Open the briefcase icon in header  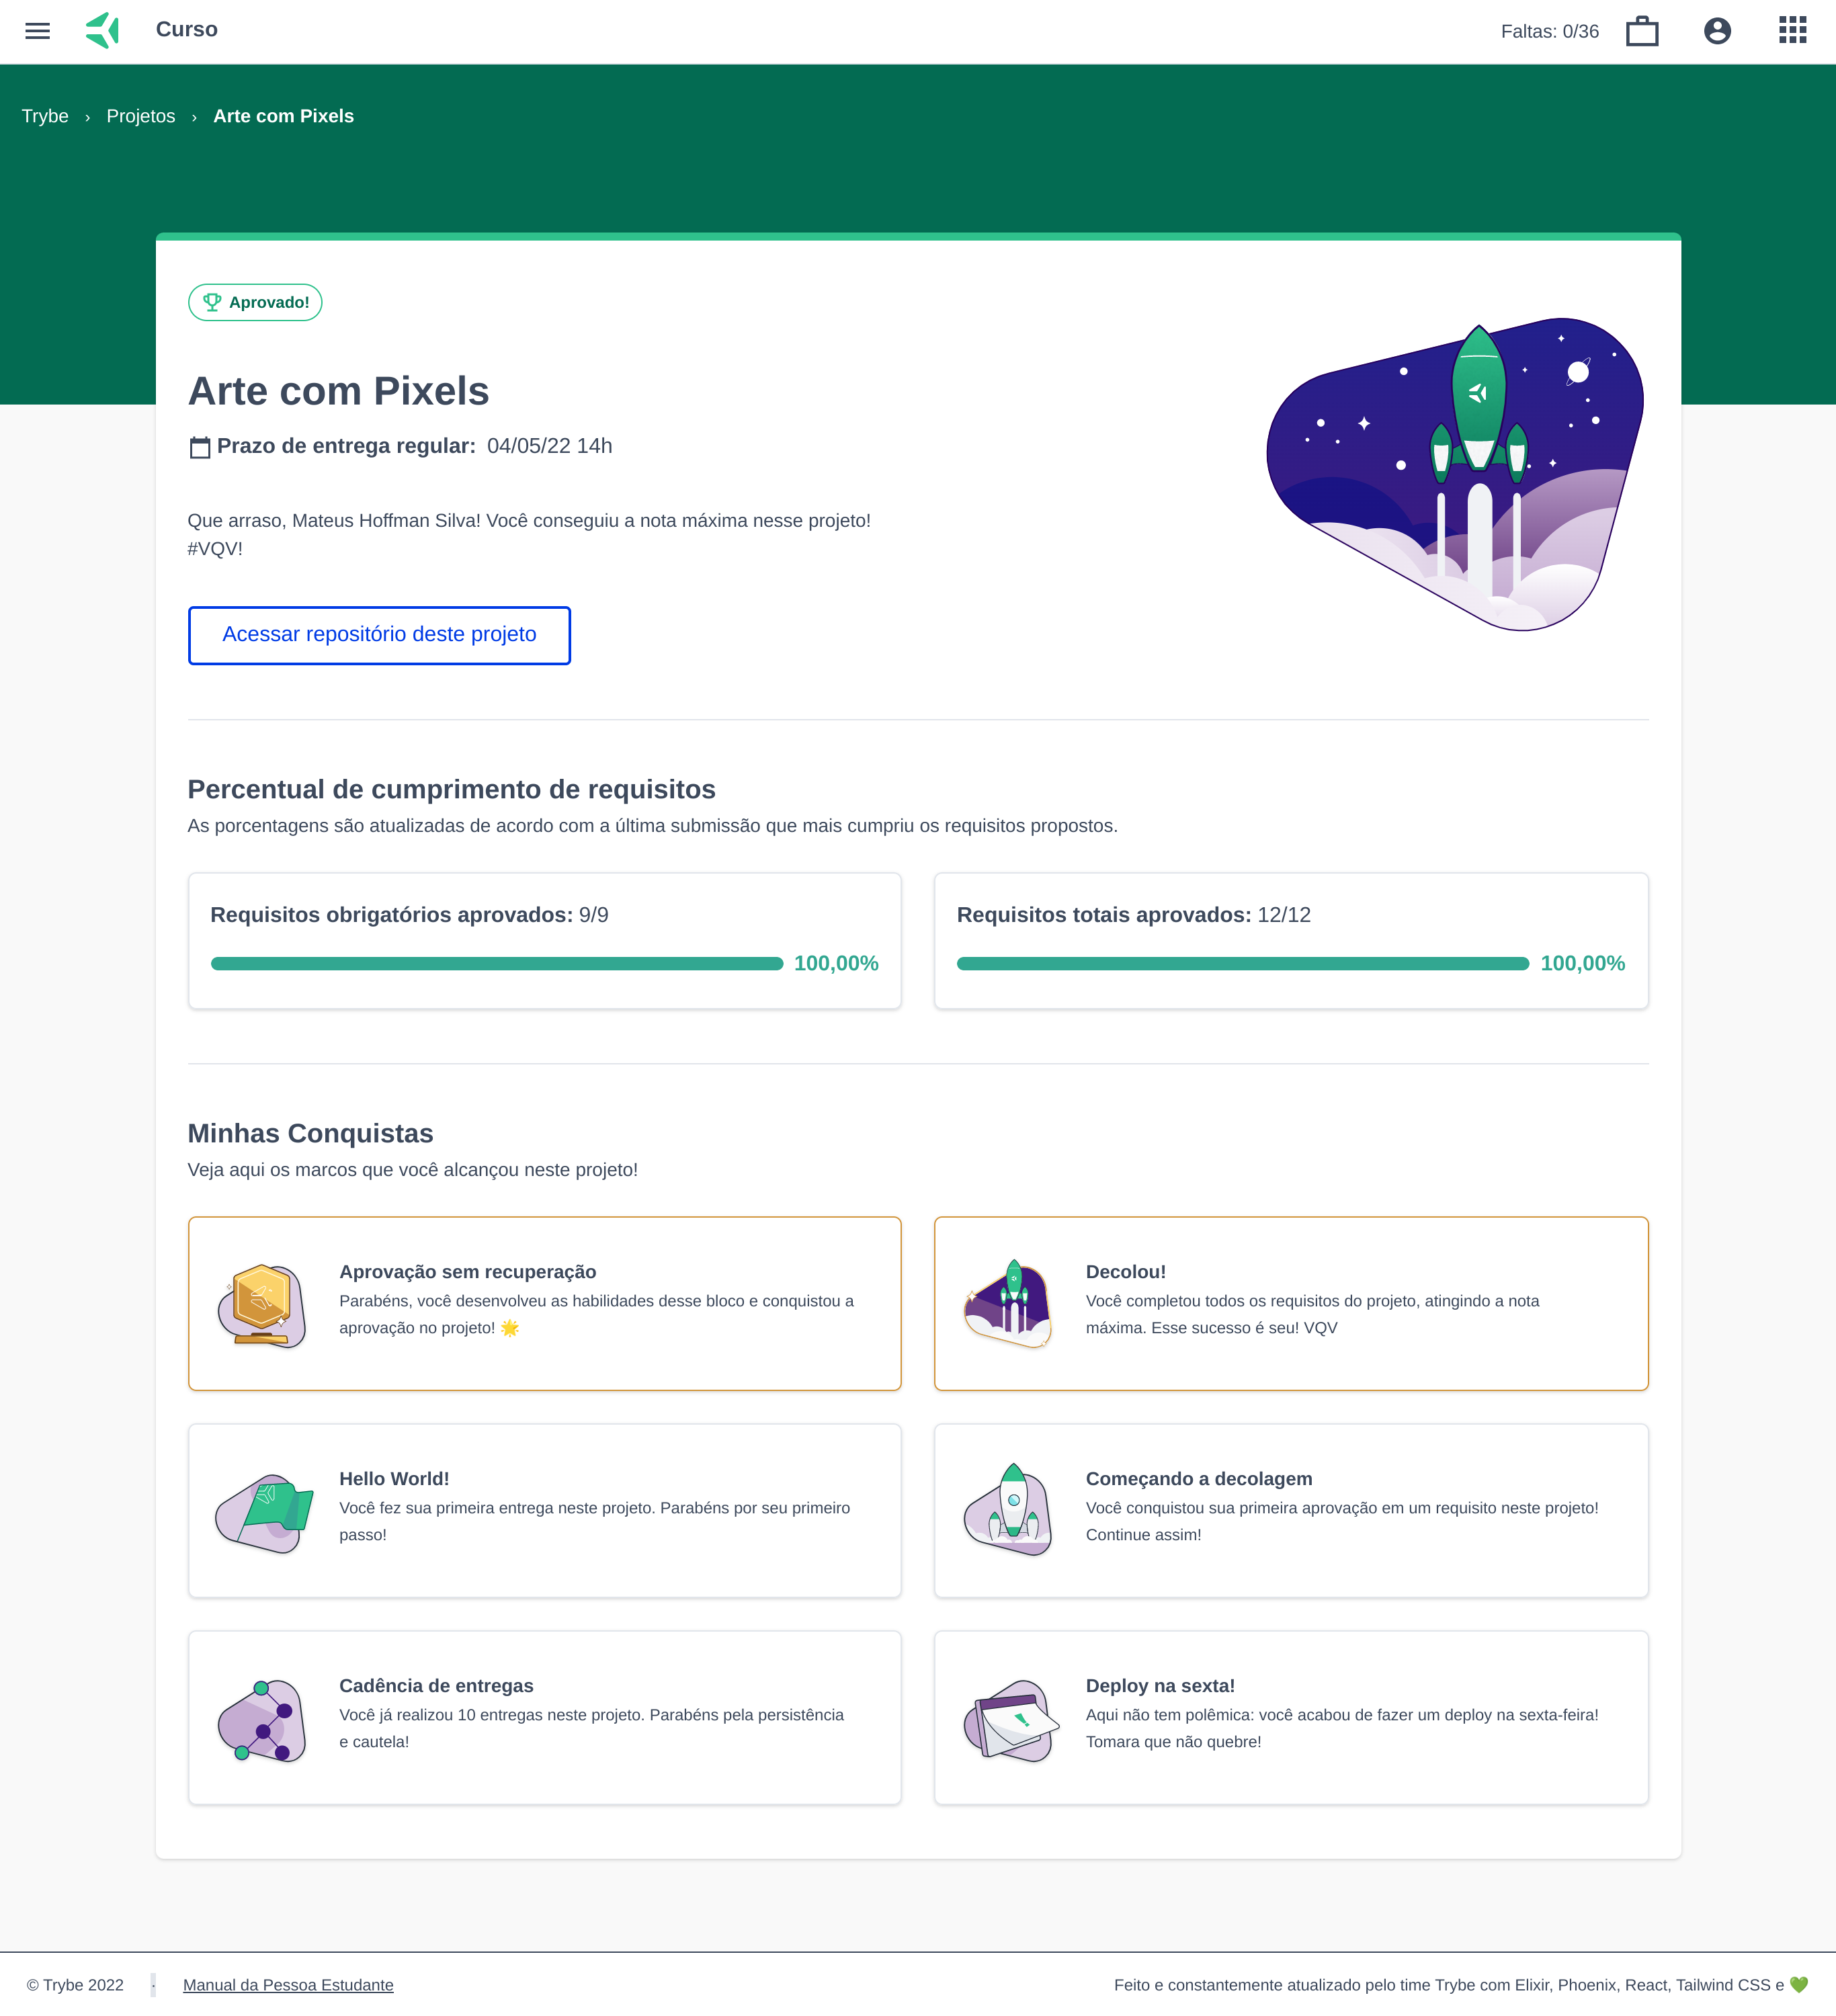[1642, 31]
